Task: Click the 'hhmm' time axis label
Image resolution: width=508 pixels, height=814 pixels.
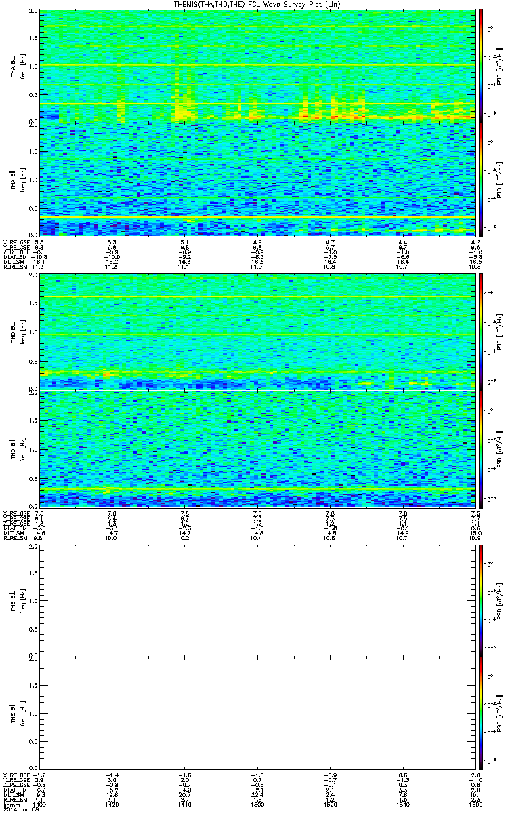Action: pos(10,804)
